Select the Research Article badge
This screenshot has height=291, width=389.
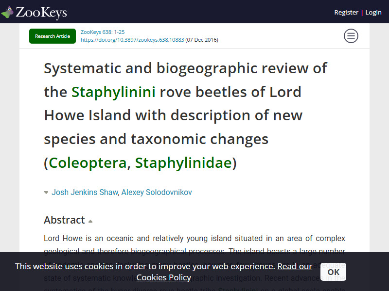click(53, 36)
